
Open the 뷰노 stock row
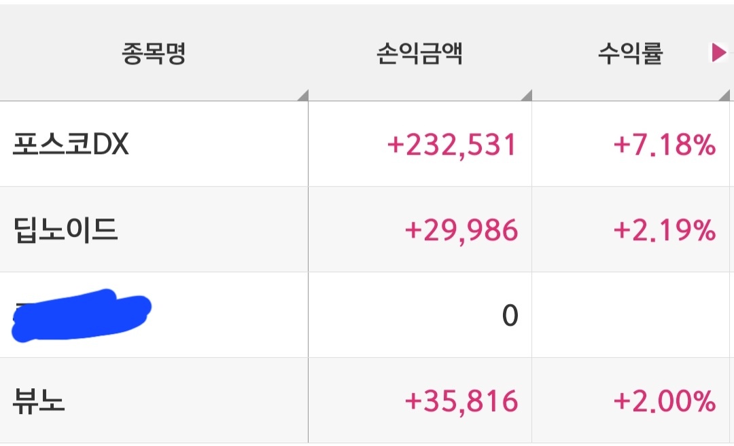365,401
